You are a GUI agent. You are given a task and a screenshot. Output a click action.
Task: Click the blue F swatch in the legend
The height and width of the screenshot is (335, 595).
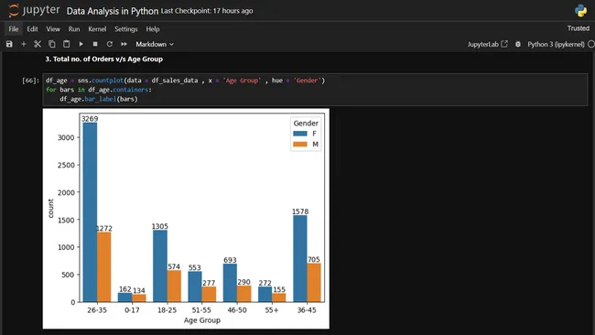(299, 134)
